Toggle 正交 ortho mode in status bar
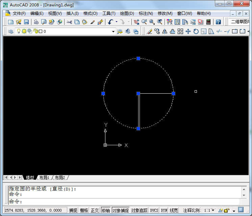 (x=95, y=210)
